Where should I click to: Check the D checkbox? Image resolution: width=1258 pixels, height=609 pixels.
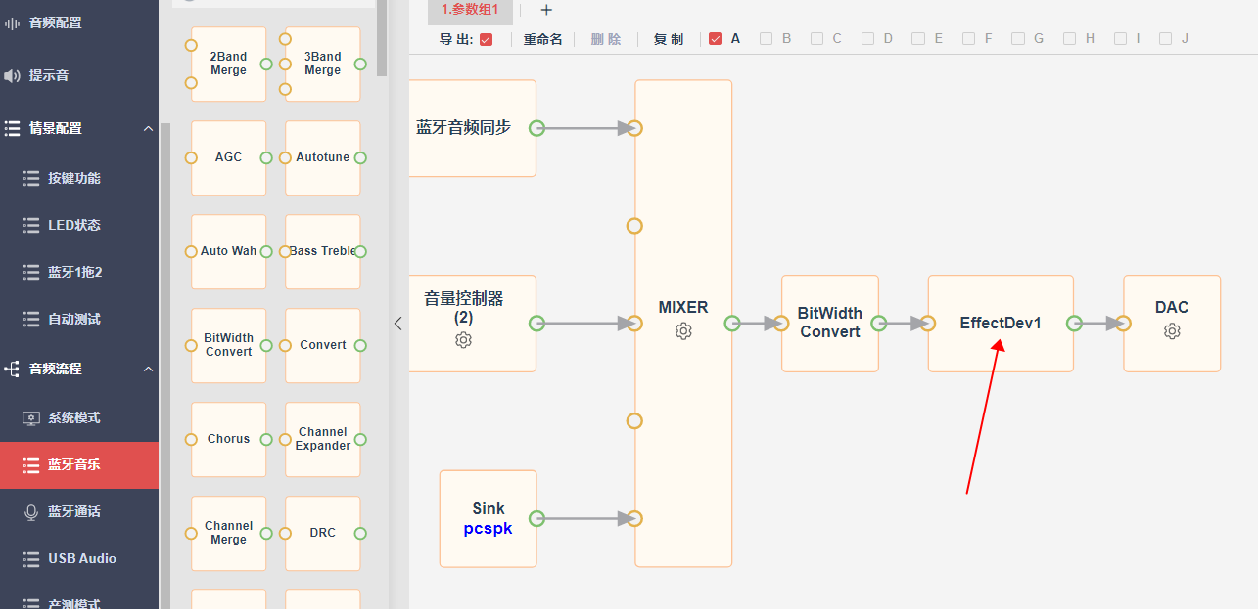pos(868,39)
